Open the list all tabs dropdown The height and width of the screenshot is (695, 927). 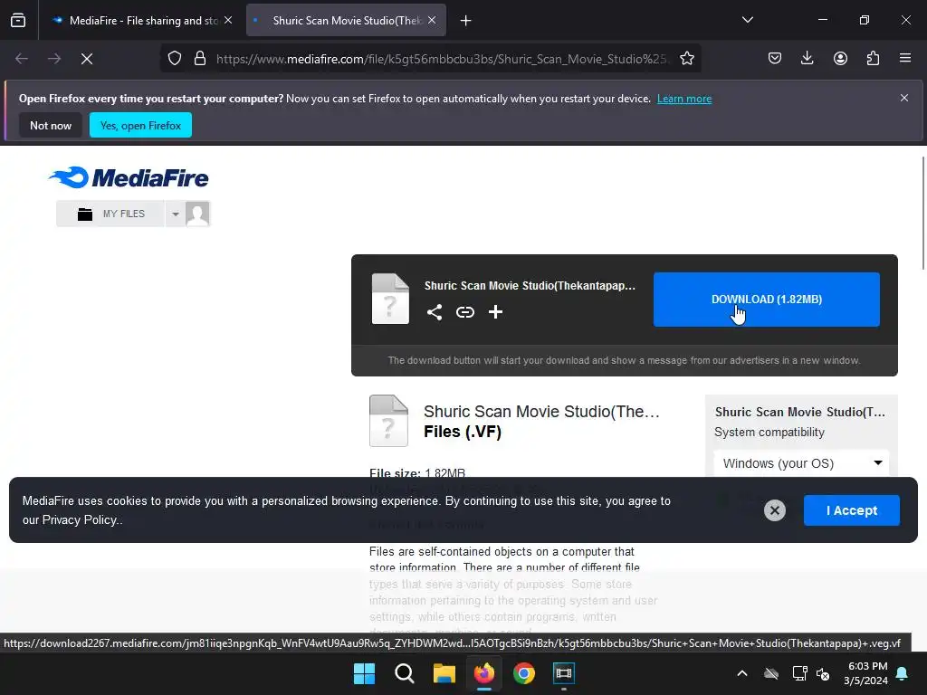tap(747, 20)
